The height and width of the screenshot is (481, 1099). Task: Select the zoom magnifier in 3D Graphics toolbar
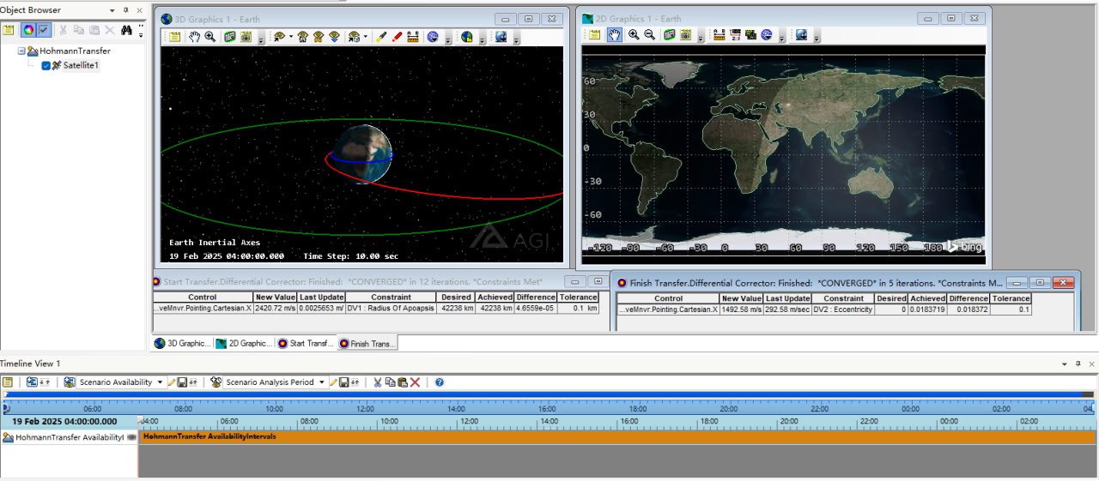210,37
